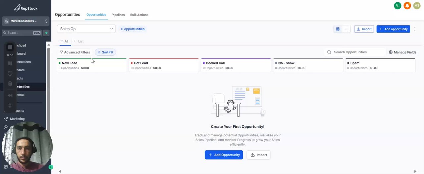
Task: Click the green phone dialer icon
Action: [x=397, y=6]
